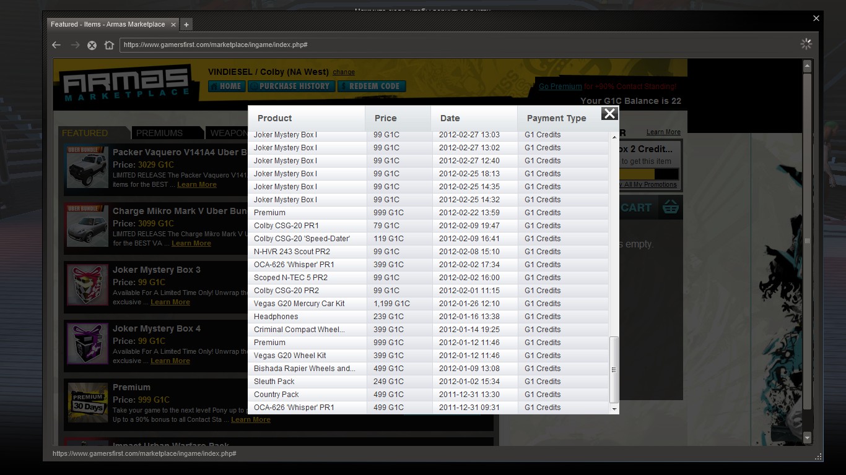Open the Purchase History page
The image size is (846, 475).
click(x=291, y=87)
